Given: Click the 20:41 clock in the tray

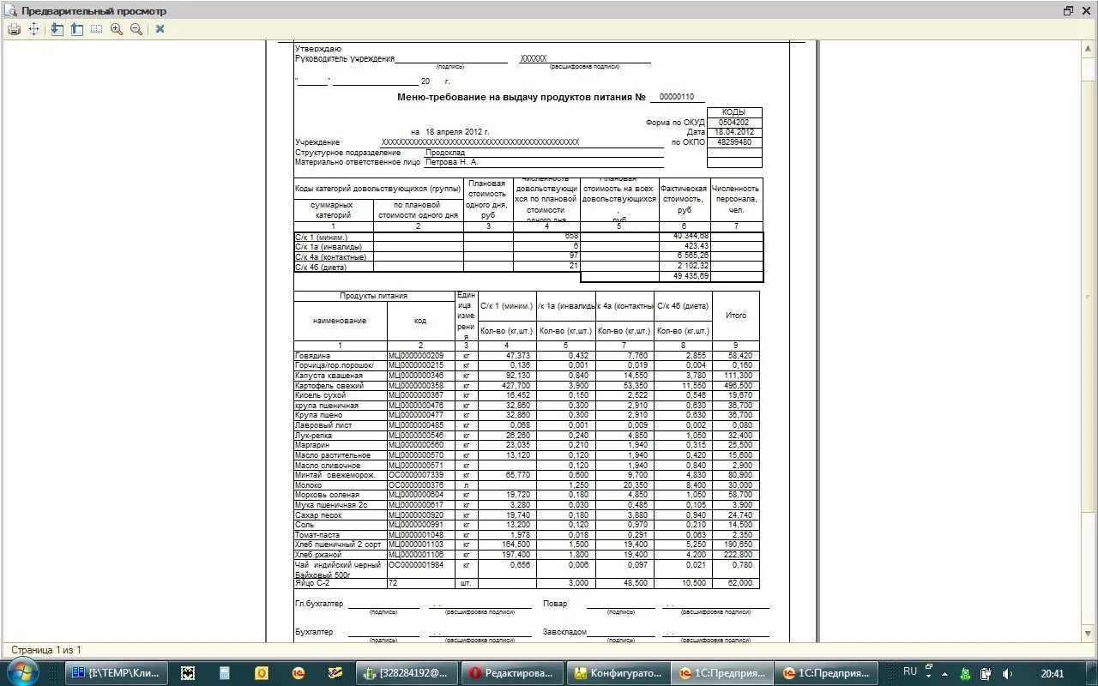Looking at the screenshot, I should [1052, 674].
